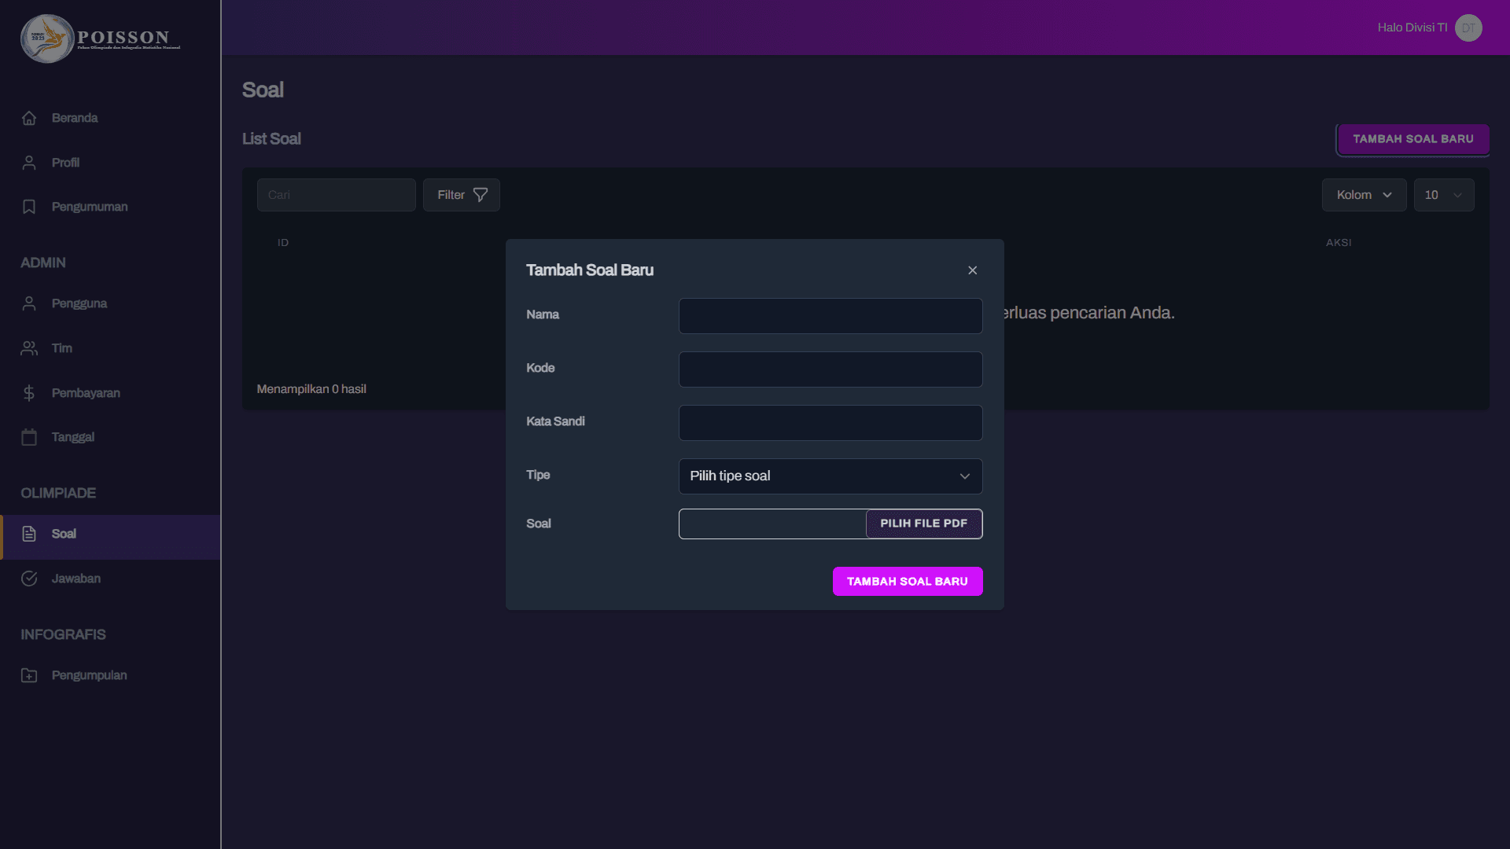The height and width of the screenshot is (849, 1510).
Task: Open the Filter funnel button
Action: 461,195
